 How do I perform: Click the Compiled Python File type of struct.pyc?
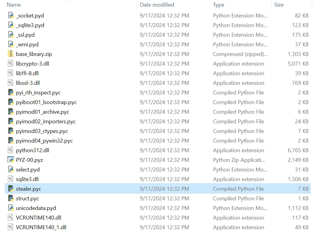(238, 199)
